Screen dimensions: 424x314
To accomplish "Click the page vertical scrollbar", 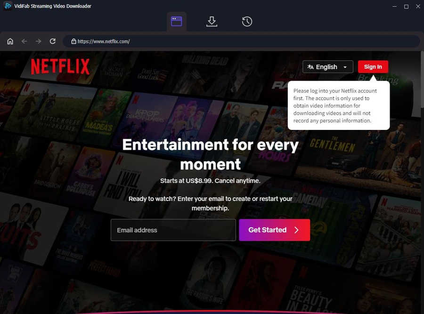I will click(x=422, y=81).
